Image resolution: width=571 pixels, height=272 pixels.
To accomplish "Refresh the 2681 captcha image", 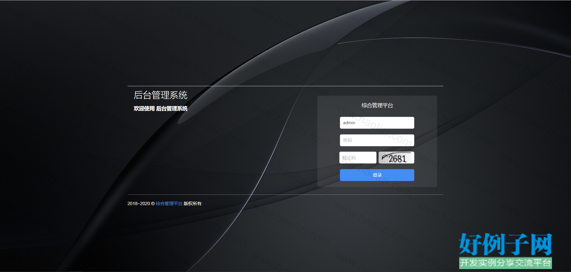I will tap(396, 158).
